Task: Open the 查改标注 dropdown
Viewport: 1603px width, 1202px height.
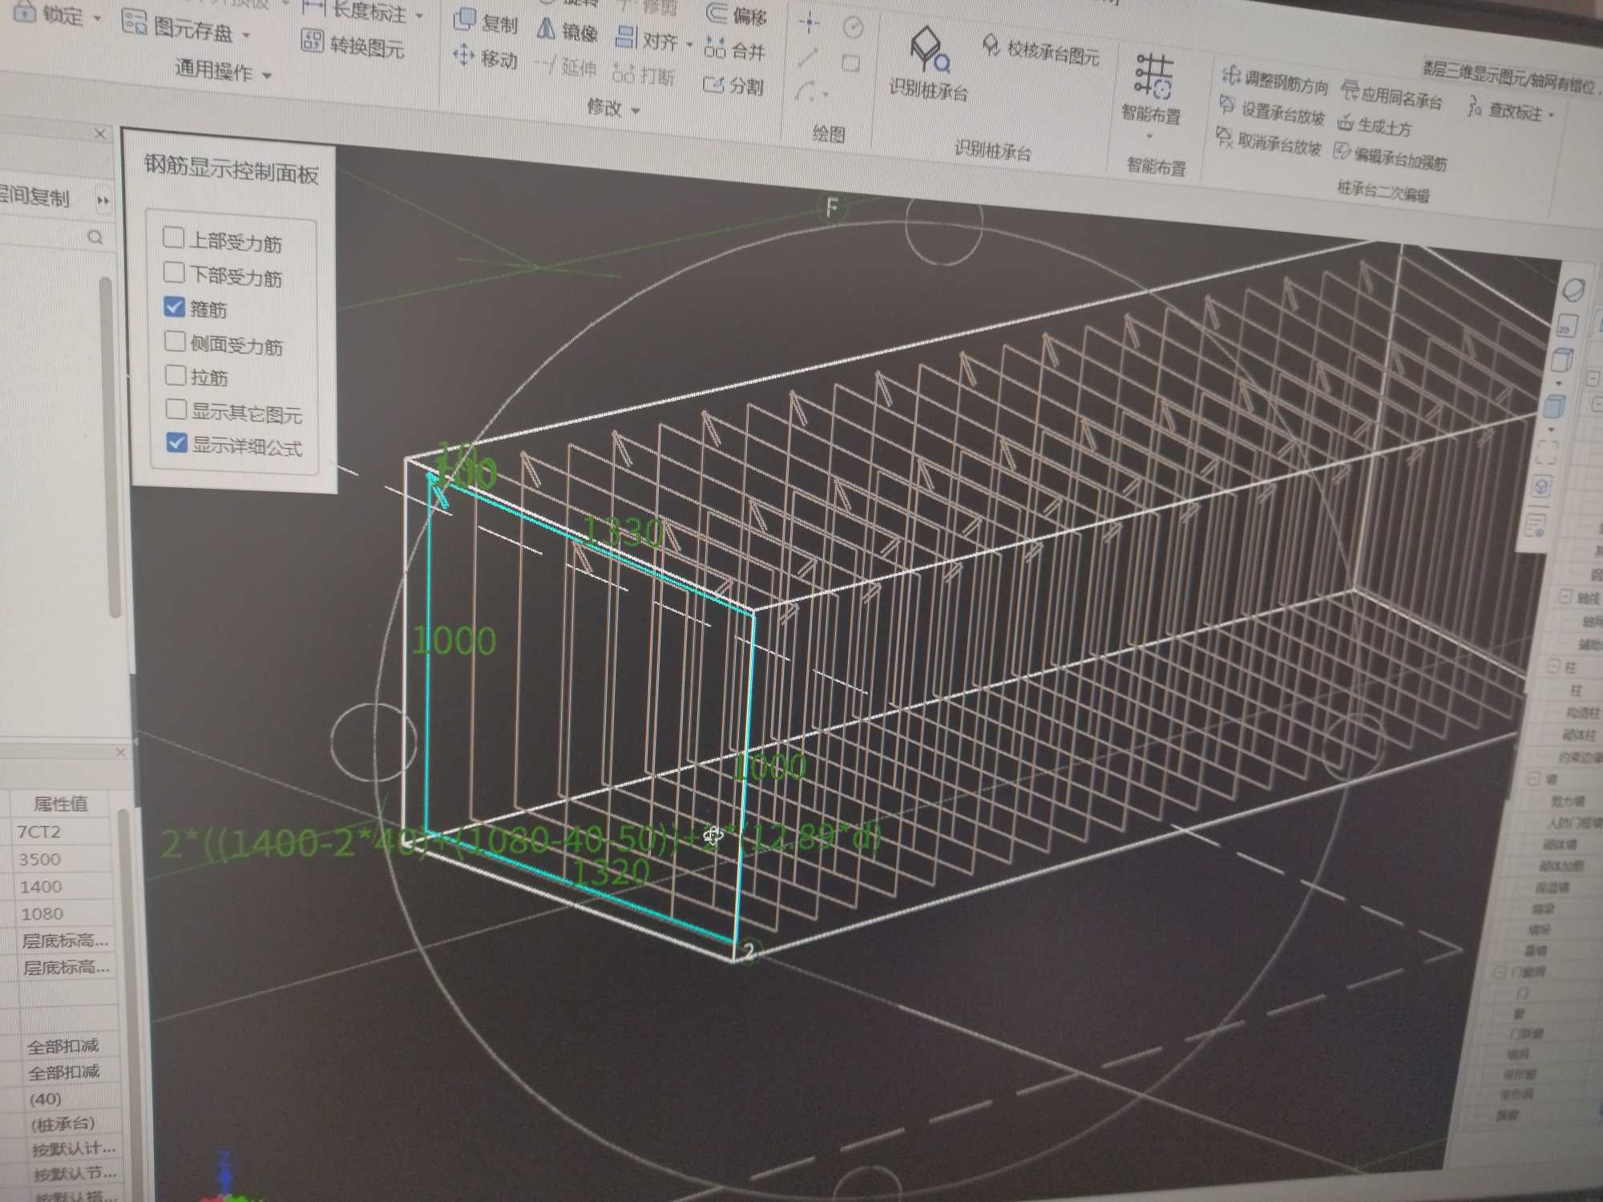Action: (1552, 115)
